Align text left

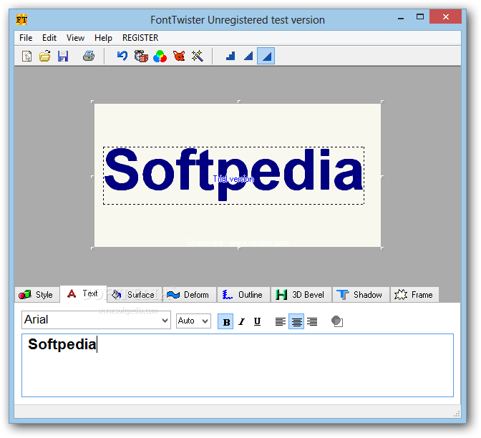(x=281, y=321)
